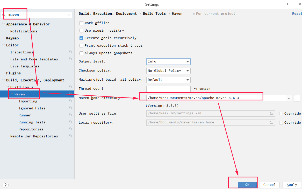Open the help question mark button
Screen dimensions: 302x189
point(5,185)
